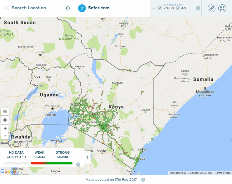232x184 pixels.
Task: Click the red-green signal strength bar
Action: [52, 163]
